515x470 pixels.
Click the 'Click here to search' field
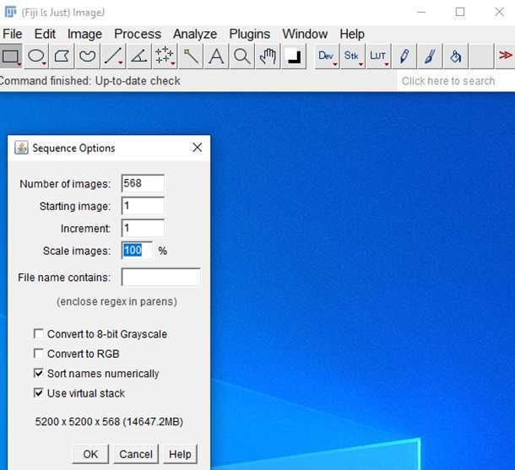[x=456, y=81]
